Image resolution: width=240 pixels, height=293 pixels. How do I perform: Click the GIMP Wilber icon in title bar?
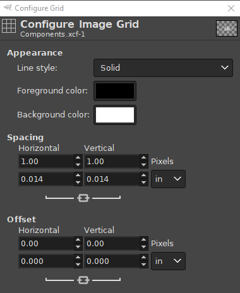coord(8,8)
